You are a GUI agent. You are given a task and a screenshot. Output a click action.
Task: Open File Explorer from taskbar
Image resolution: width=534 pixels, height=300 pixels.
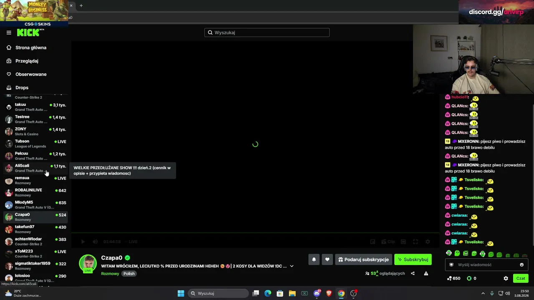tap(292, 293)
